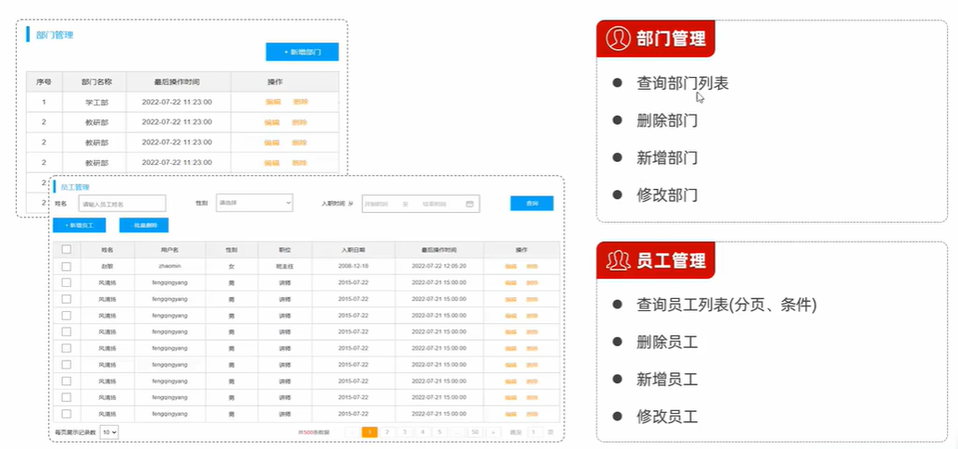Click the 部门名称 column header

coord(96,81)
